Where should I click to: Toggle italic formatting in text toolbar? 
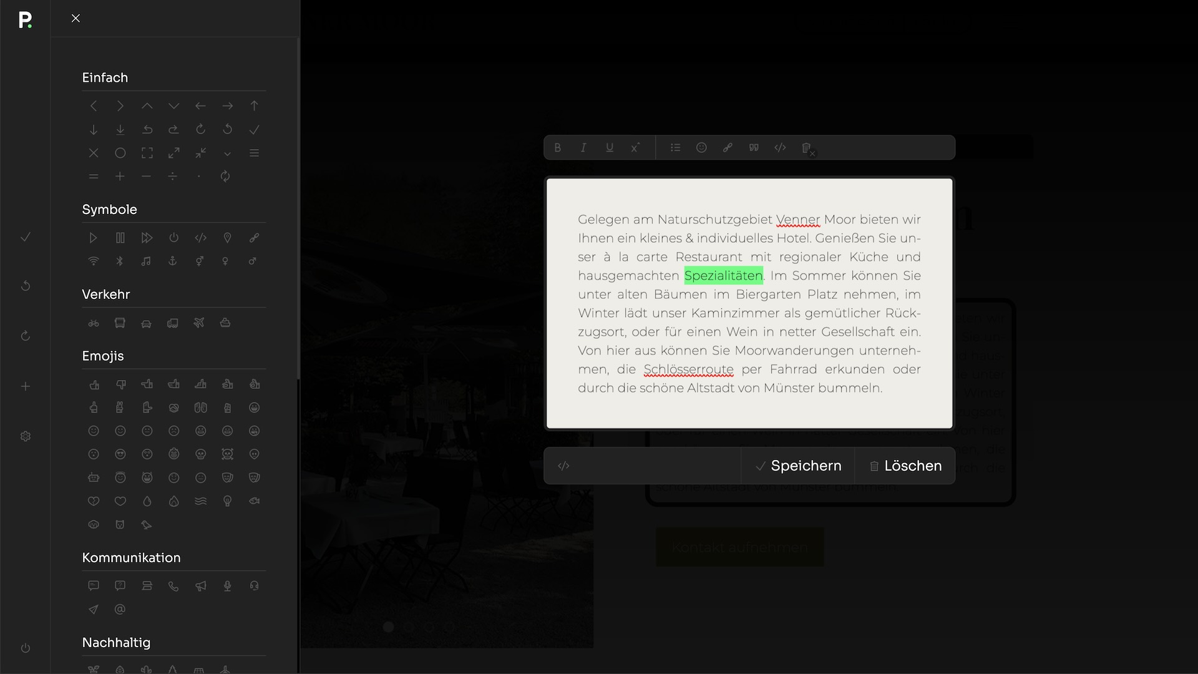click(x=583, y=148)
